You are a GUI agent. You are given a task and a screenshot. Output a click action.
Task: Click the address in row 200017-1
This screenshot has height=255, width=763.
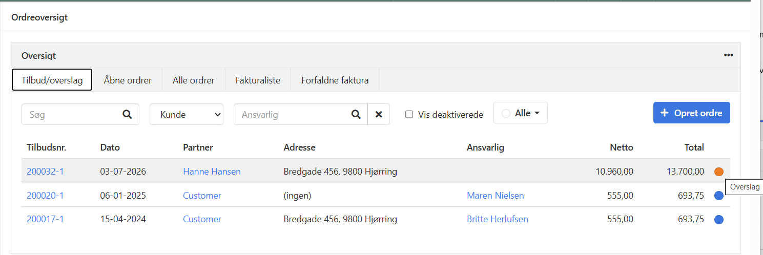click(340, 219)
